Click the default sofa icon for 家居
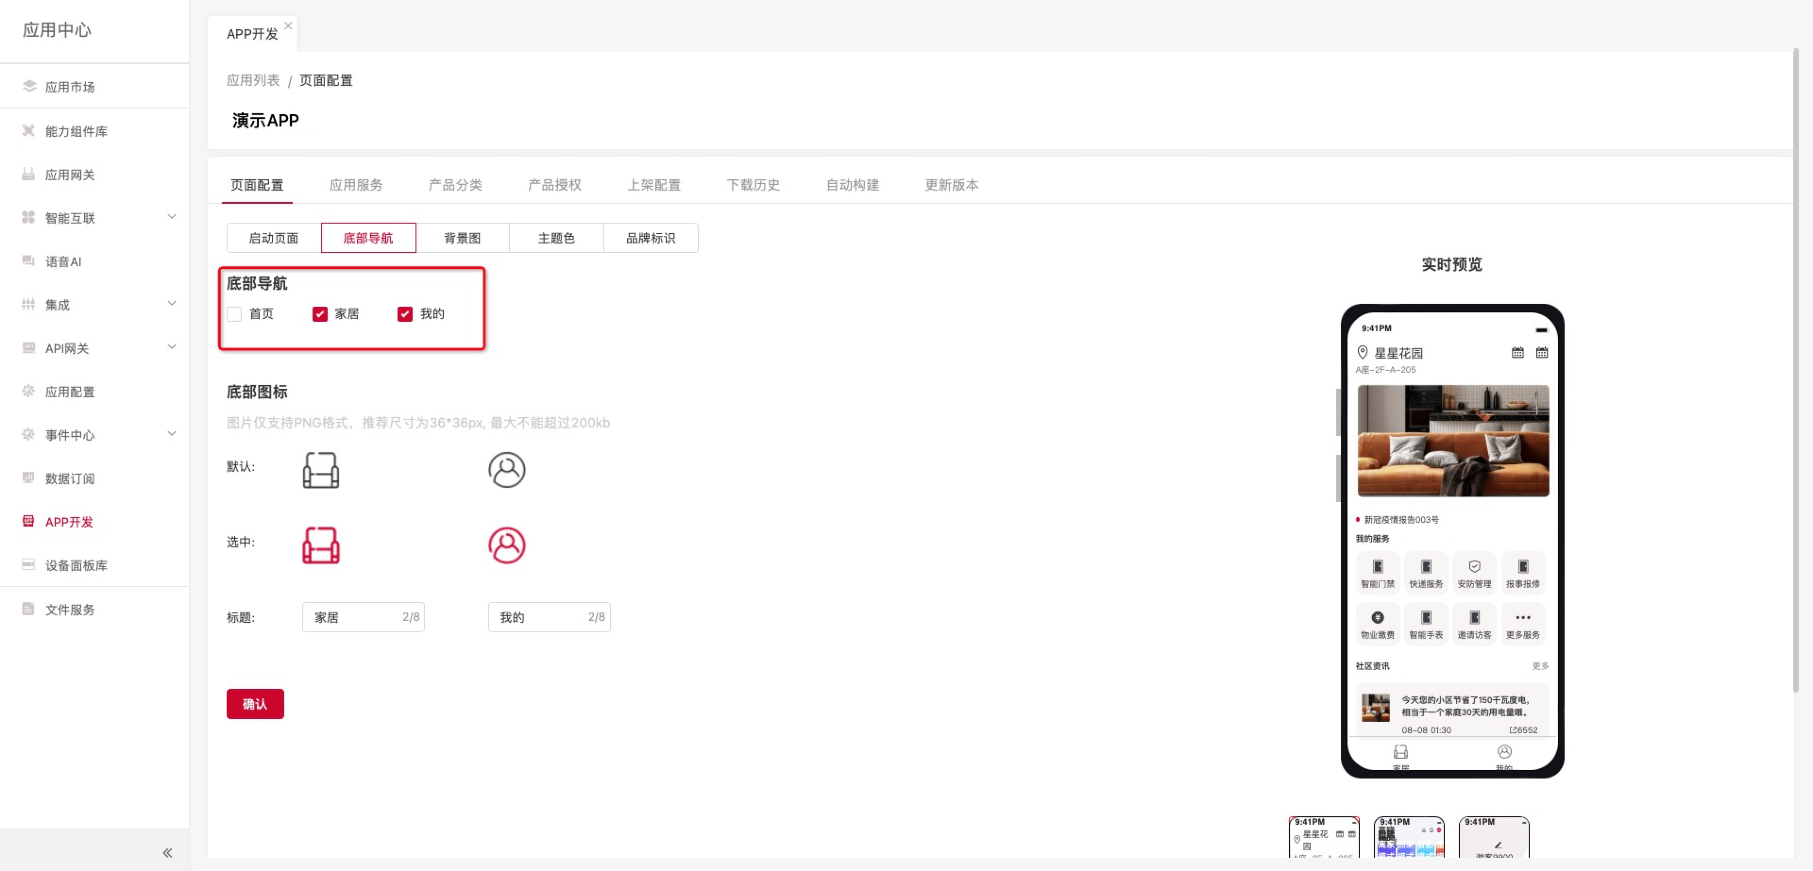Viewport: 1813px width, 871px height. coord(321,470)
